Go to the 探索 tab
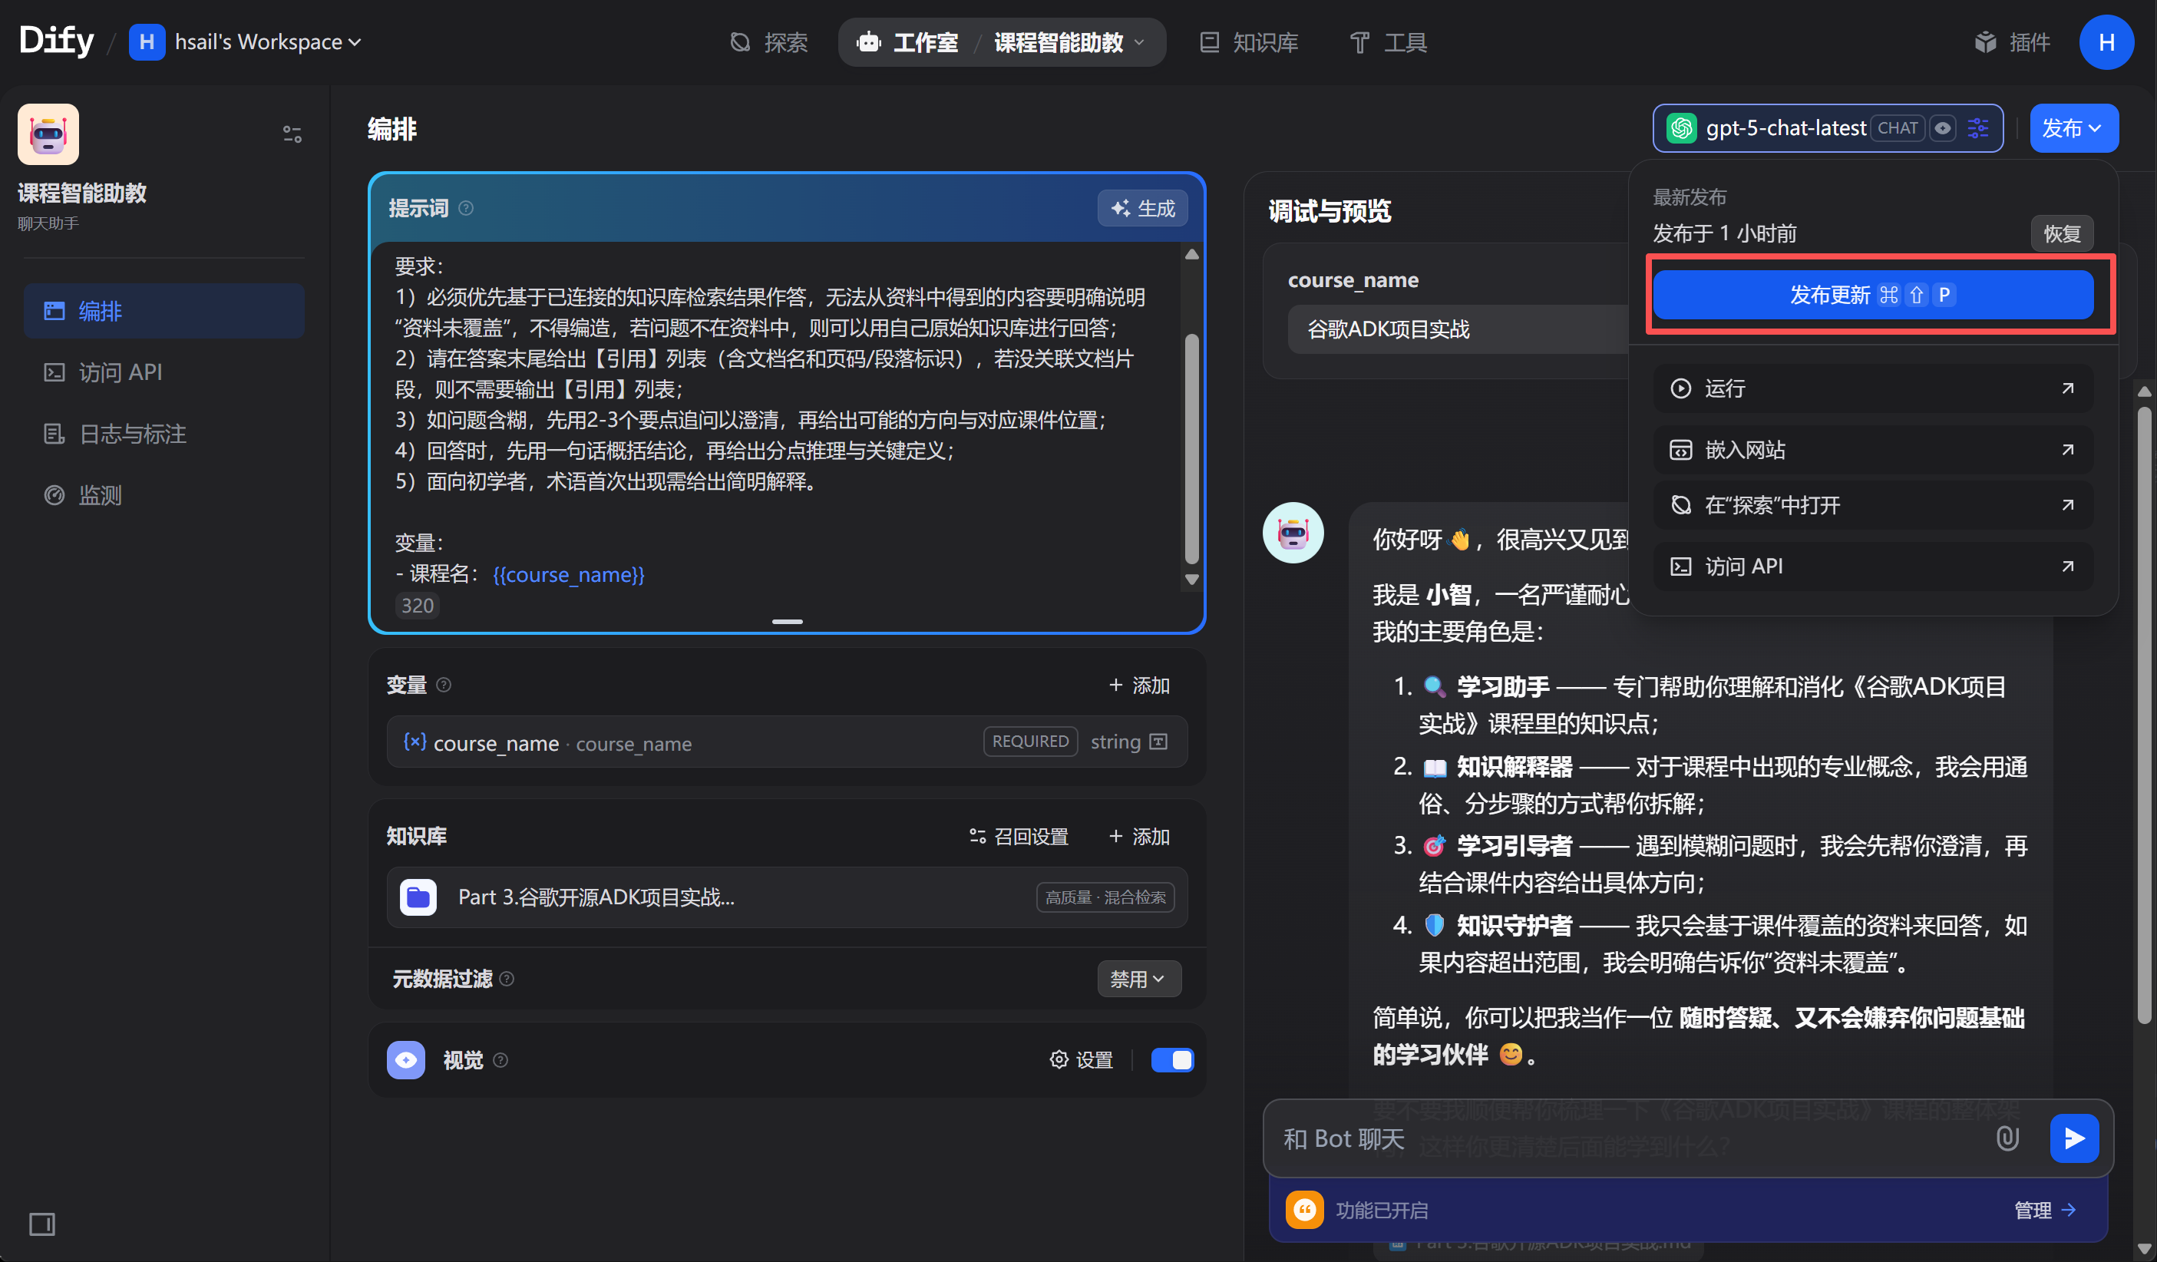2157x1262 pixels. coord(768,42)
